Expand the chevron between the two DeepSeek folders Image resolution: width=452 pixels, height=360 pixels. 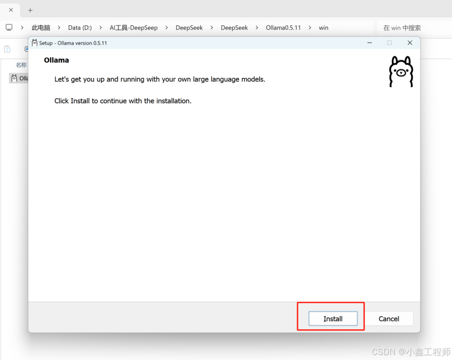click(212, 28)
